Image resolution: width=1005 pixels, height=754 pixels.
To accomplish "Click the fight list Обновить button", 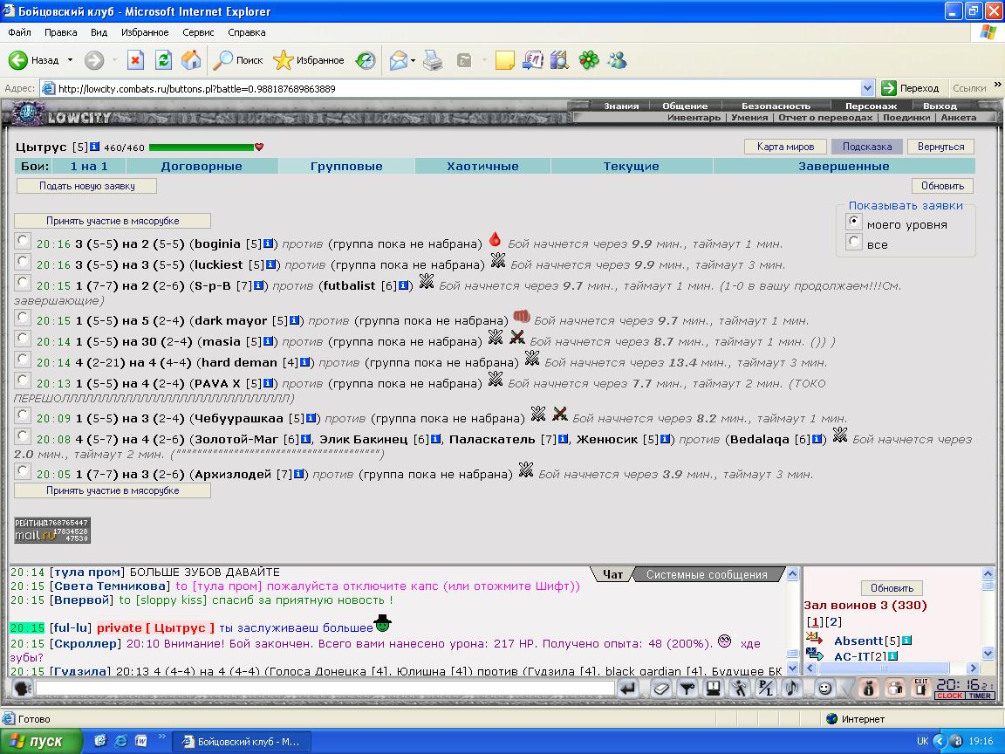I will pos(942,186).
